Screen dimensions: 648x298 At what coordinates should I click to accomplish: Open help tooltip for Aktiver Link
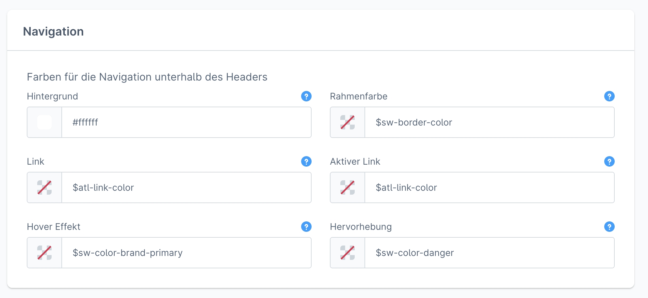click(609, 161)
